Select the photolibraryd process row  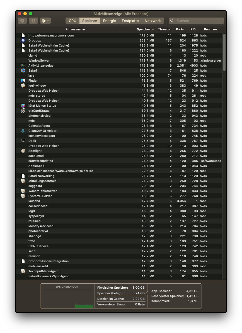pos(119,231)
